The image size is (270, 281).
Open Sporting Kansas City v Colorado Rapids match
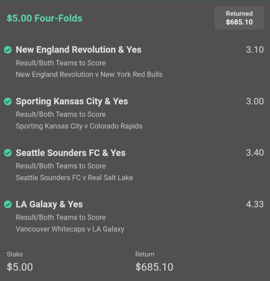tap(79, 126)
